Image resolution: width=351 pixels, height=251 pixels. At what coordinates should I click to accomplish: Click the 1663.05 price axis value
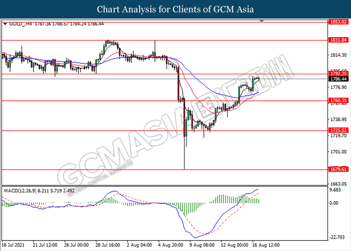[338, 184]
